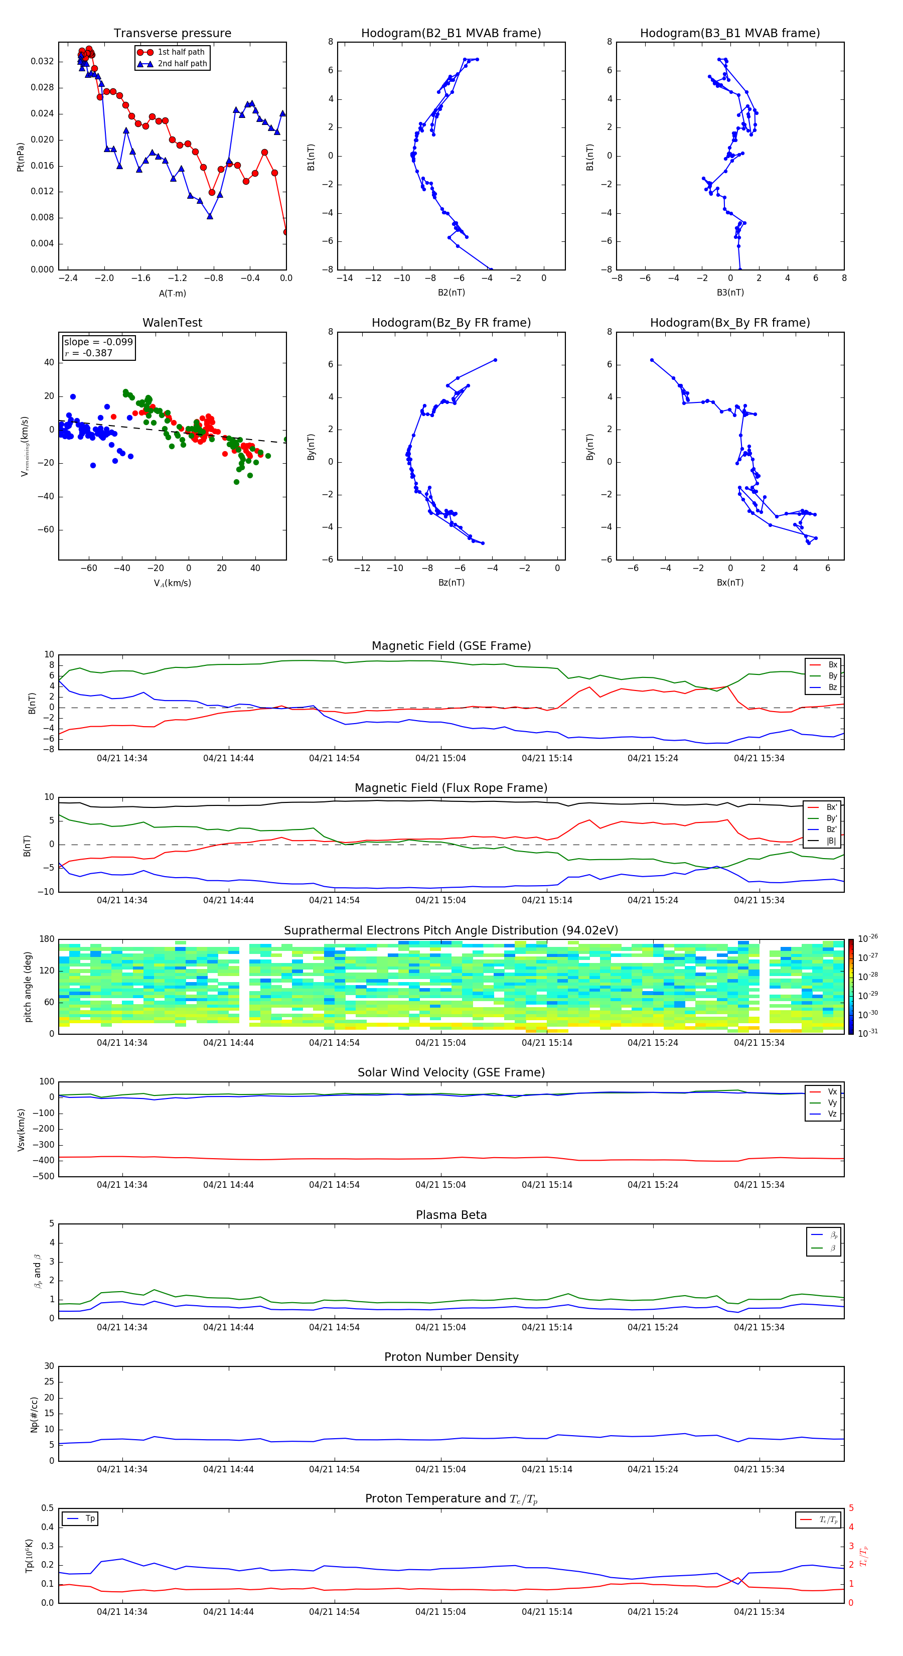Click the pitch angle color scale bar
Viewport: 903px width, 1656px height.
pos(851,987)
